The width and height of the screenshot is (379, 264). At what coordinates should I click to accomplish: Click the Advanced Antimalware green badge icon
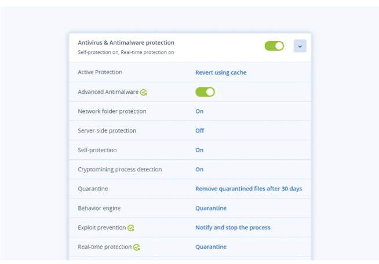coord(143,92)
